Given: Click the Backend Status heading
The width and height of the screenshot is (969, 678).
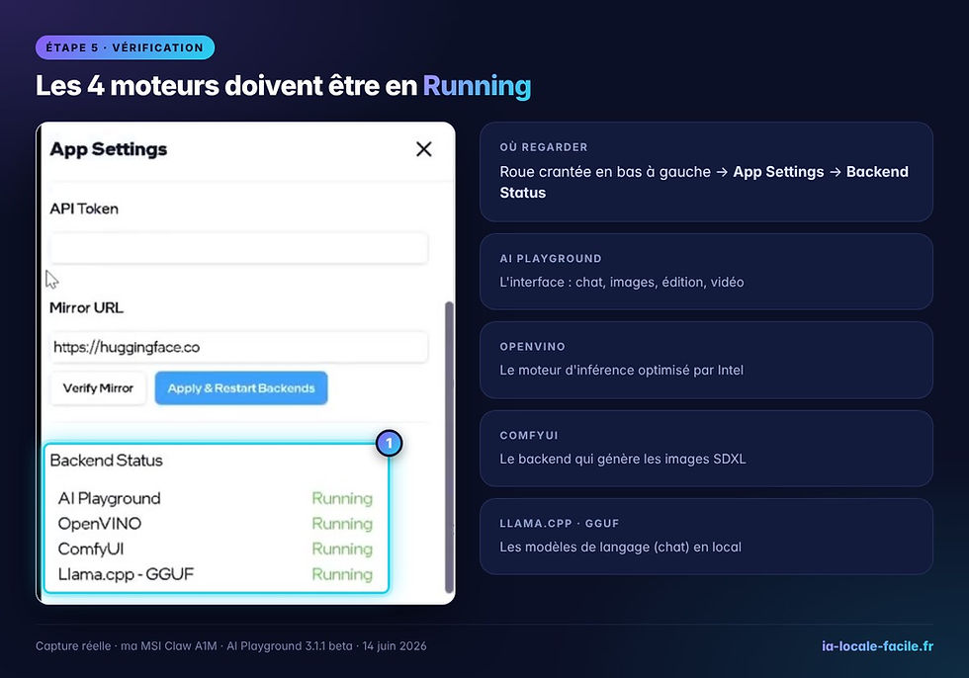Looking at the screenshot, I should click(x=107, y=460).
